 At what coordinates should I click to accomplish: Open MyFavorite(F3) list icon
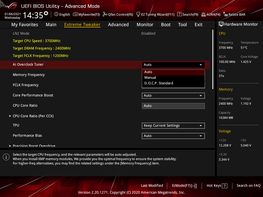pos(75,14)
